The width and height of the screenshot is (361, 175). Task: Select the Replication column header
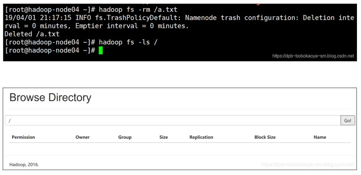click(x=201, y=137)
